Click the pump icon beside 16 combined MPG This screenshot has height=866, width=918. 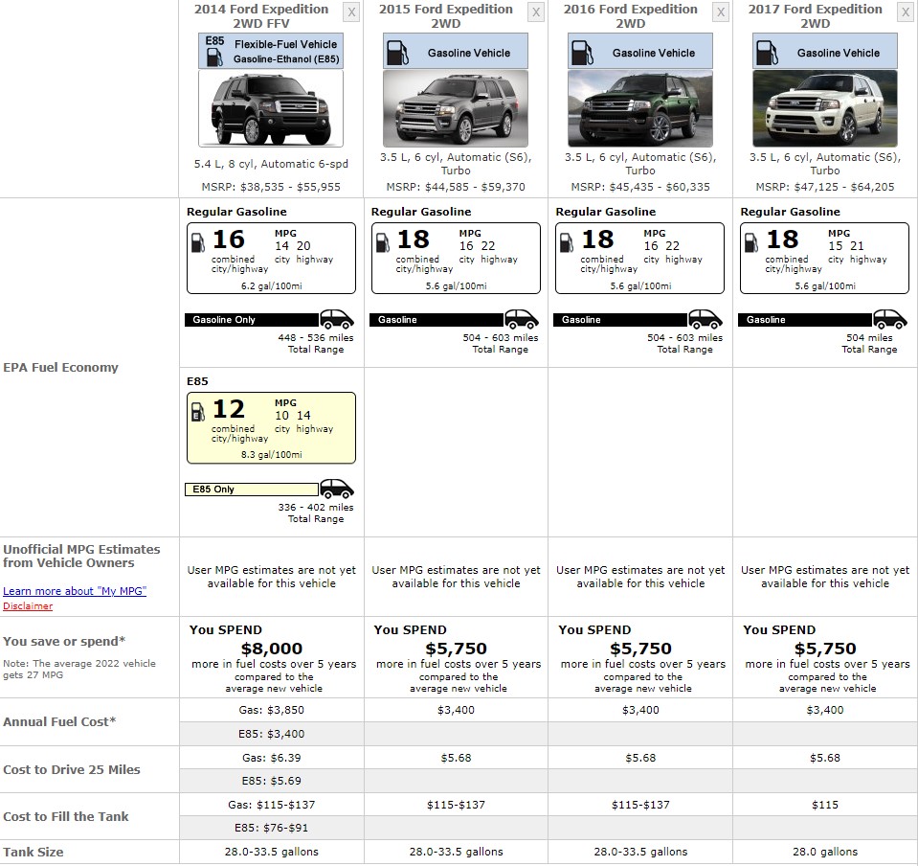click(198, 242)
